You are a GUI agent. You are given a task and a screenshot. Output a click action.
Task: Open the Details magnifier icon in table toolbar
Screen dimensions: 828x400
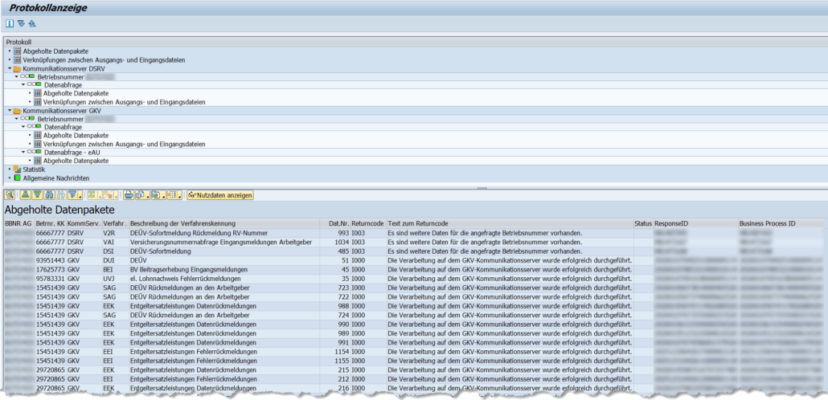point(10,195)
